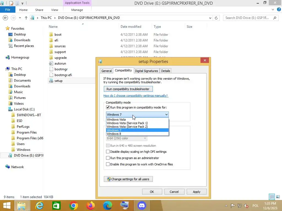Click the Action Center flag tray icon
Viewport: 282px width, 211px height.
(x=233, y=206)
